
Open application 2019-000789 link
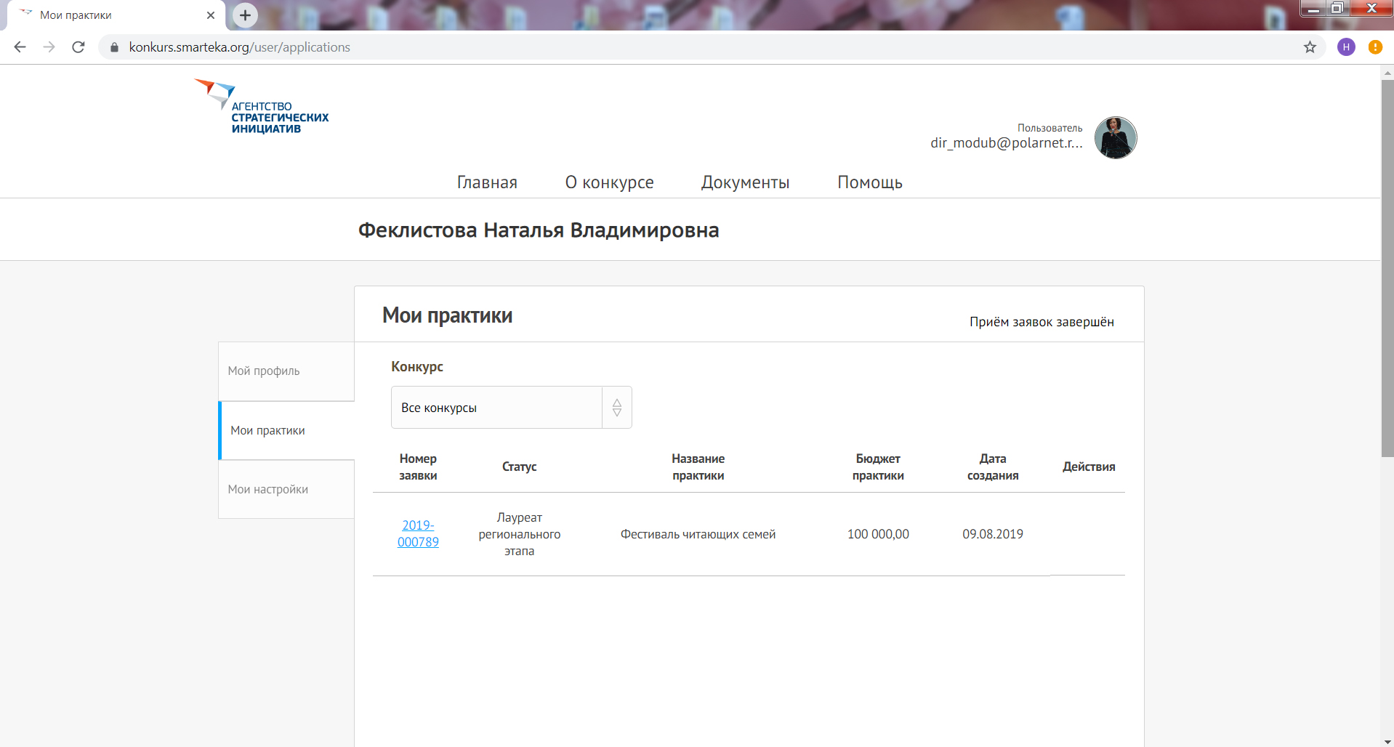coord(418,533)
